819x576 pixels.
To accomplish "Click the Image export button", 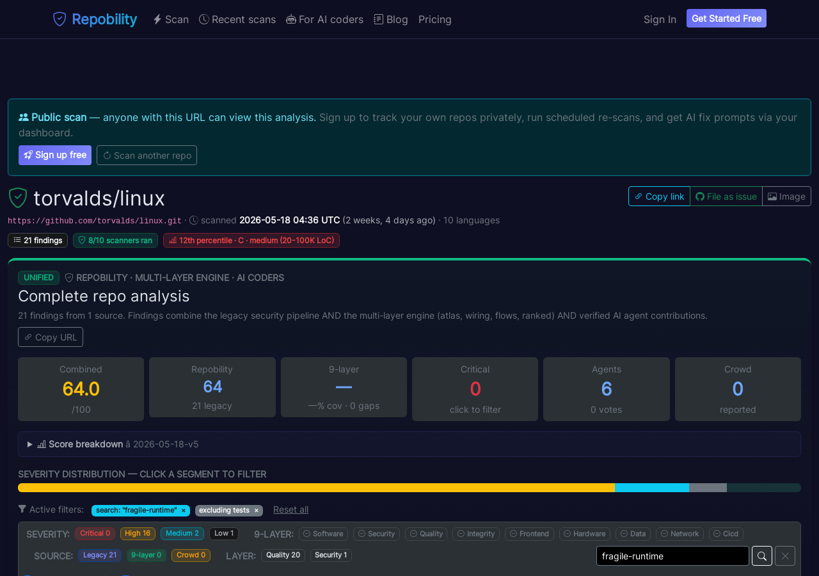I will click(786, 196).
